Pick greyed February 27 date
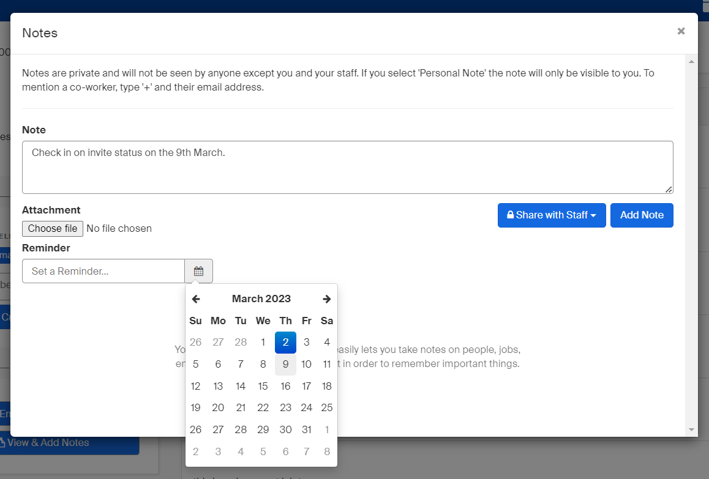 click(218, 343)
